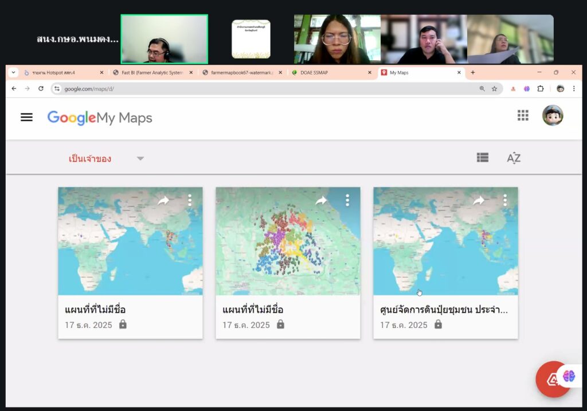Sort maps alphabetically with AZ icon
The height and width of the screenshot is (411, 587).
click(x=514, y=158)
